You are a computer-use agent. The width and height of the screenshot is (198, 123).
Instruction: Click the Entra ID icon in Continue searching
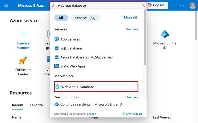[x=57, y=104]
